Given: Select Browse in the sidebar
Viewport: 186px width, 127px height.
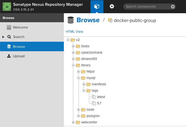Looking at the screenshot, I should click(x=32, y=46).
